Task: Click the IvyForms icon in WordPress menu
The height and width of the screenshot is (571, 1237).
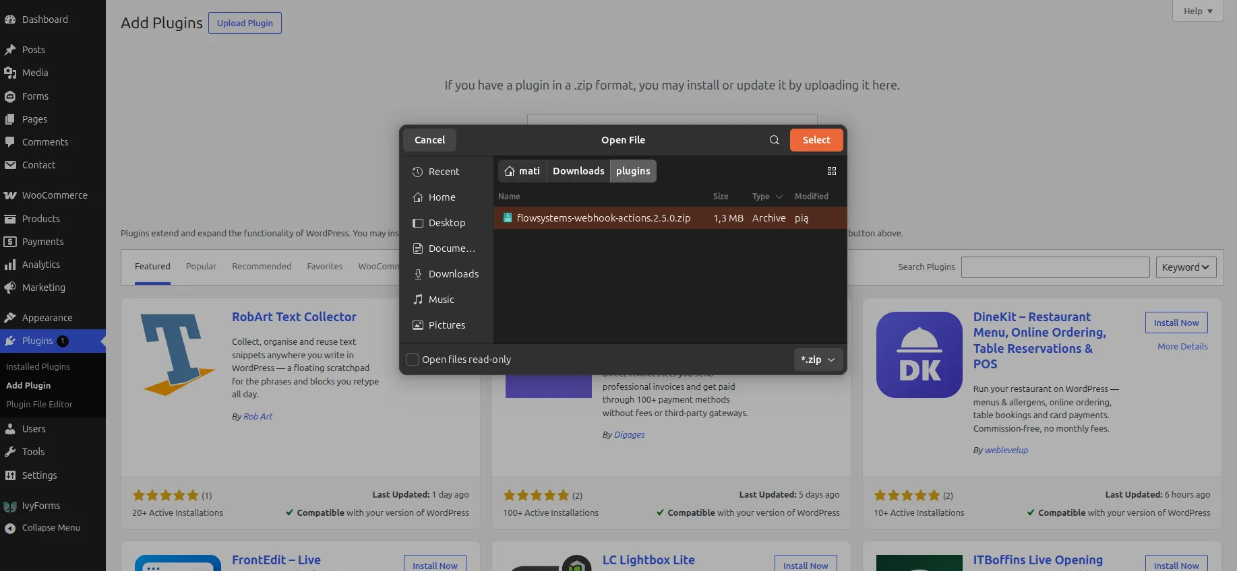Action: point(10,506)
